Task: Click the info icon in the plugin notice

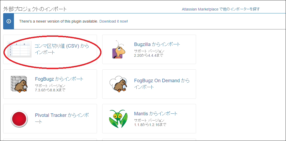Action: [x=9, y=21]
